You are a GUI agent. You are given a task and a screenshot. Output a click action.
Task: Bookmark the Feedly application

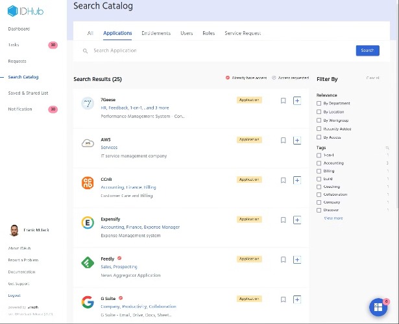284,260
